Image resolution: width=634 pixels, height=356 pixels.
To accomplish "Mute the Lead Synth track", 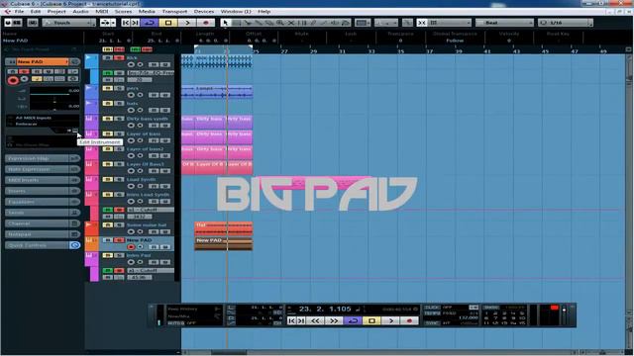I will pos(108,179).
